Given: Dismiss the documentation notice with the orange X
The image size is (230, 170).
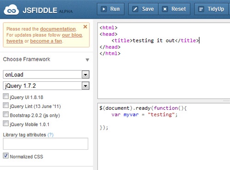Looking at the screenshot, I should (x=85, y=27).
